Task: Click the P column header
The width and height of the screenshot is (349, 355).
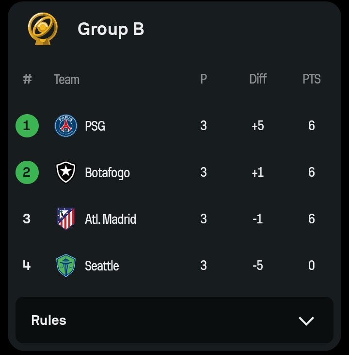Action: (x=204, y=79)
